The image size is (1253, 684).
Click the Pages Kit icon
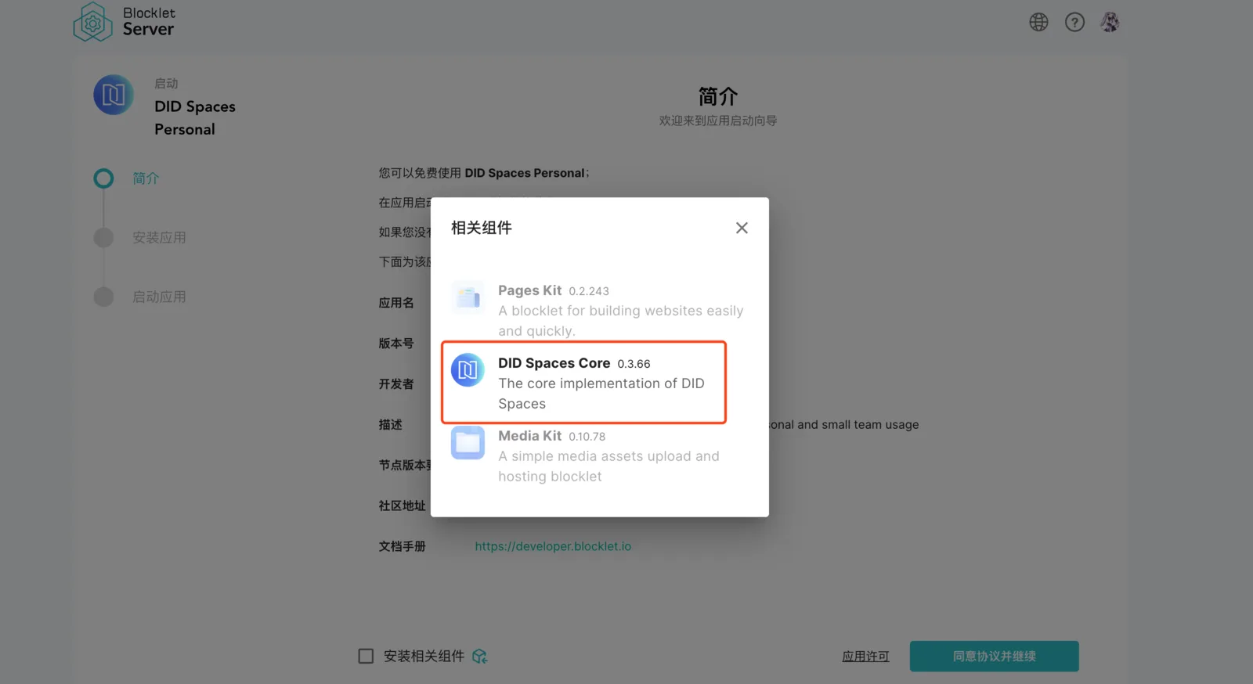tap(468, 297)
